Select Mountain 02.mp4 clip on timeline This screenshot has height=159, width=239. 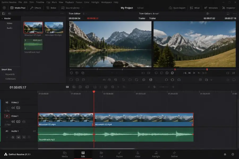point(144,120)
